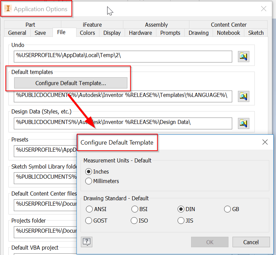This screenshot has height=255, width=276.
Task: Open the Hardware tab
Action: [141, 33]
